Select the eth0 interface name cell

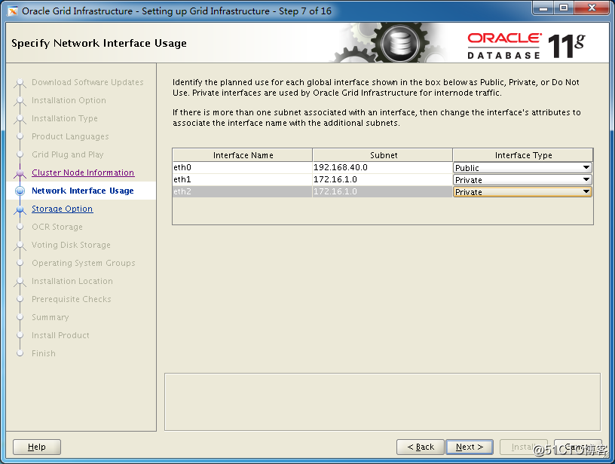[x=243, y=168]
